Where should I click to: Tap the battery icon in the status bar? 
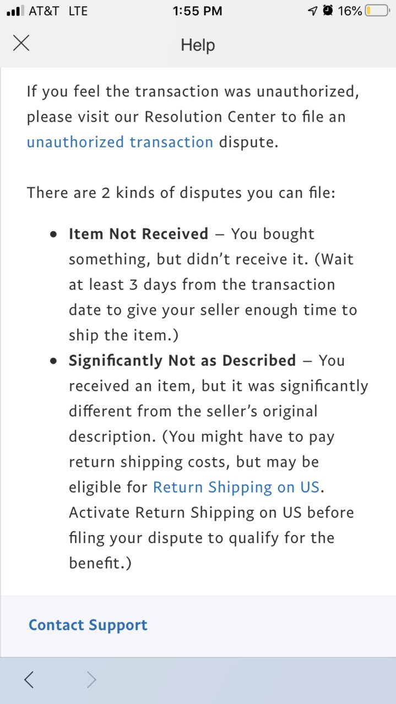(x=377, y=11)
